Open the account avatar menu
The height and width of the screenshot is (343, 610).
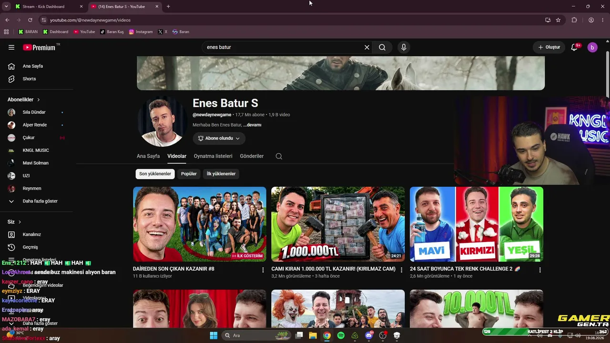592,47
